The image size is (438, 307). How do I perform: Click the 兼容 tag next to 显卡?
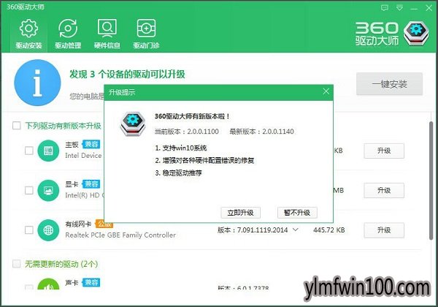pyautogui.click(x=91, y=184)
